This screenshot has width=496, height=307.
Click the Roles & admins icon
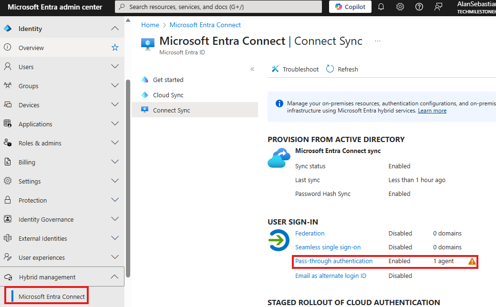click(x=8, y=143)
